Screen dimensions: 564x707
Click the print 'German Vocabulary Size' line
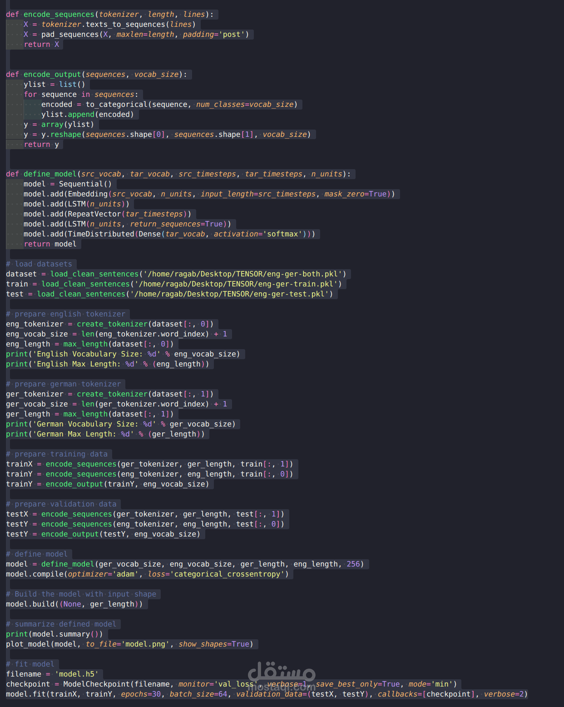121,424
